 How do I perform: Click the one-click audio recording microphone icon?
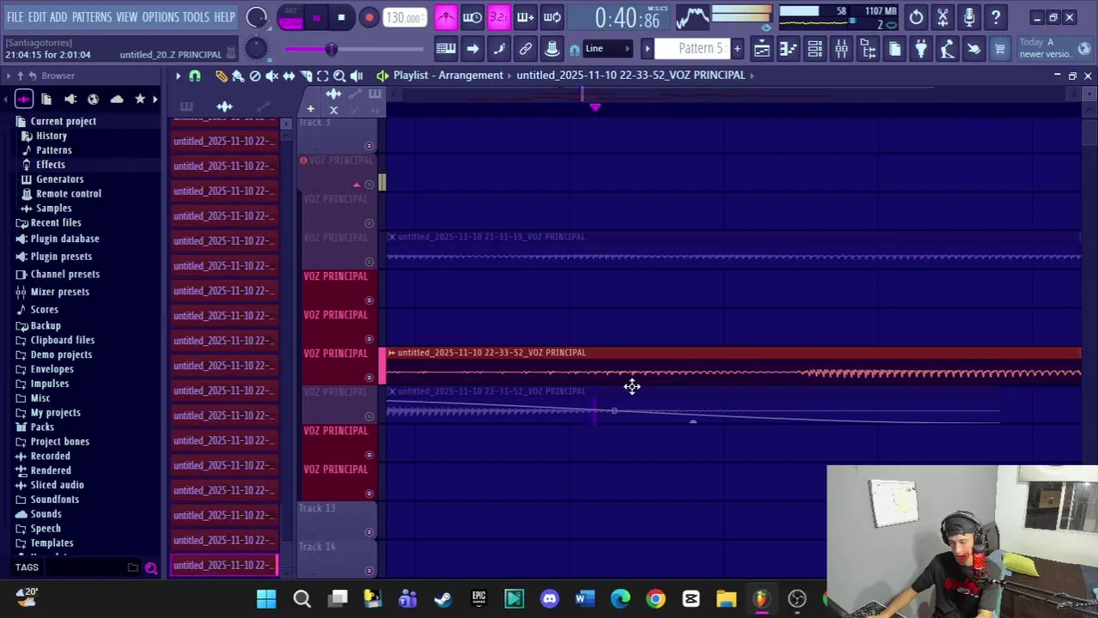point(969,17)
